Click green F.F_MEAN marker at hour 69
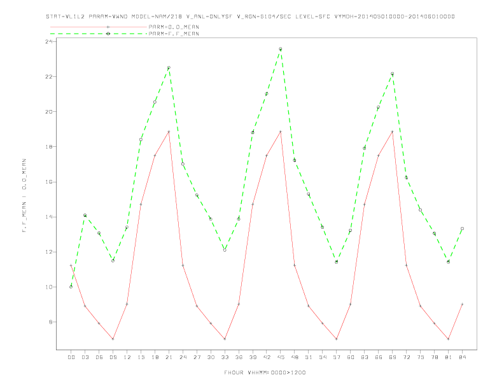Screen dimensions: 504x389 click(393, 74)
